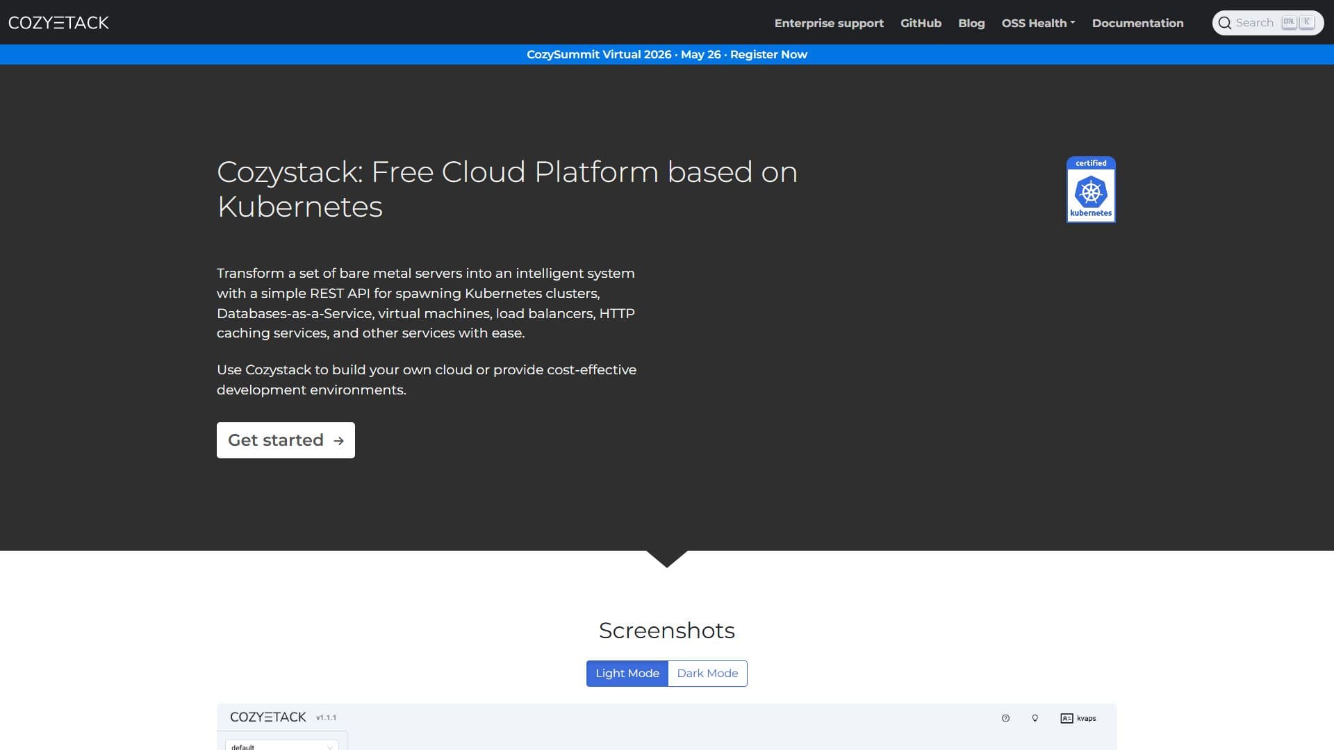The width and height of the screenshot is (1334, 750).
Task: Click the Screenshots section heading
Action: pos(667,631)
